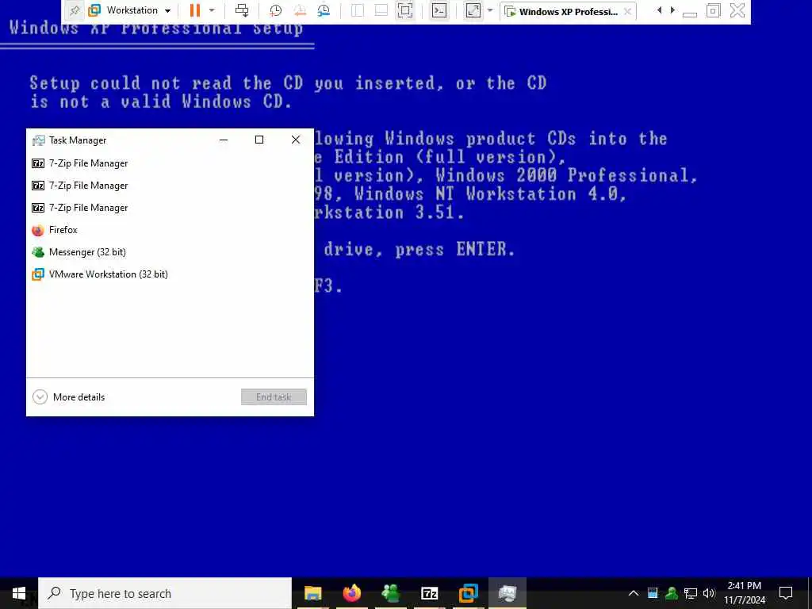Click the Firefox icon in Task Manager
The height and width of the screenshot is (609, 812).
click(x=38, y=230)
